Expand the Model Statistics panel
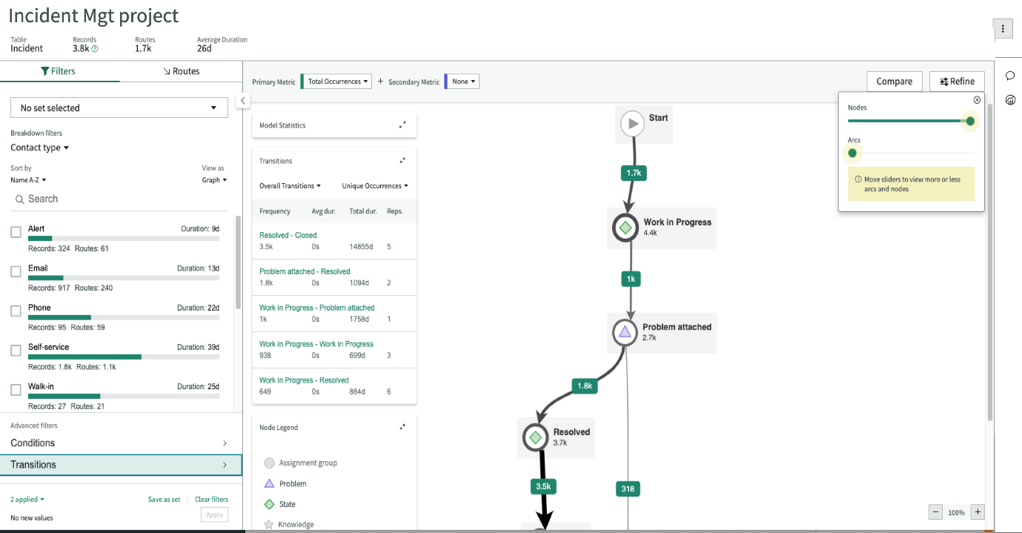 click(402, 125)
